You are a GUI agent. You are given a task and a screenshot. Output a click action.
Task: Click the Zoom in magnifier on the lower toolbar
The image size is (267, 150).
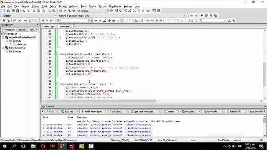(x=182, y=20)
